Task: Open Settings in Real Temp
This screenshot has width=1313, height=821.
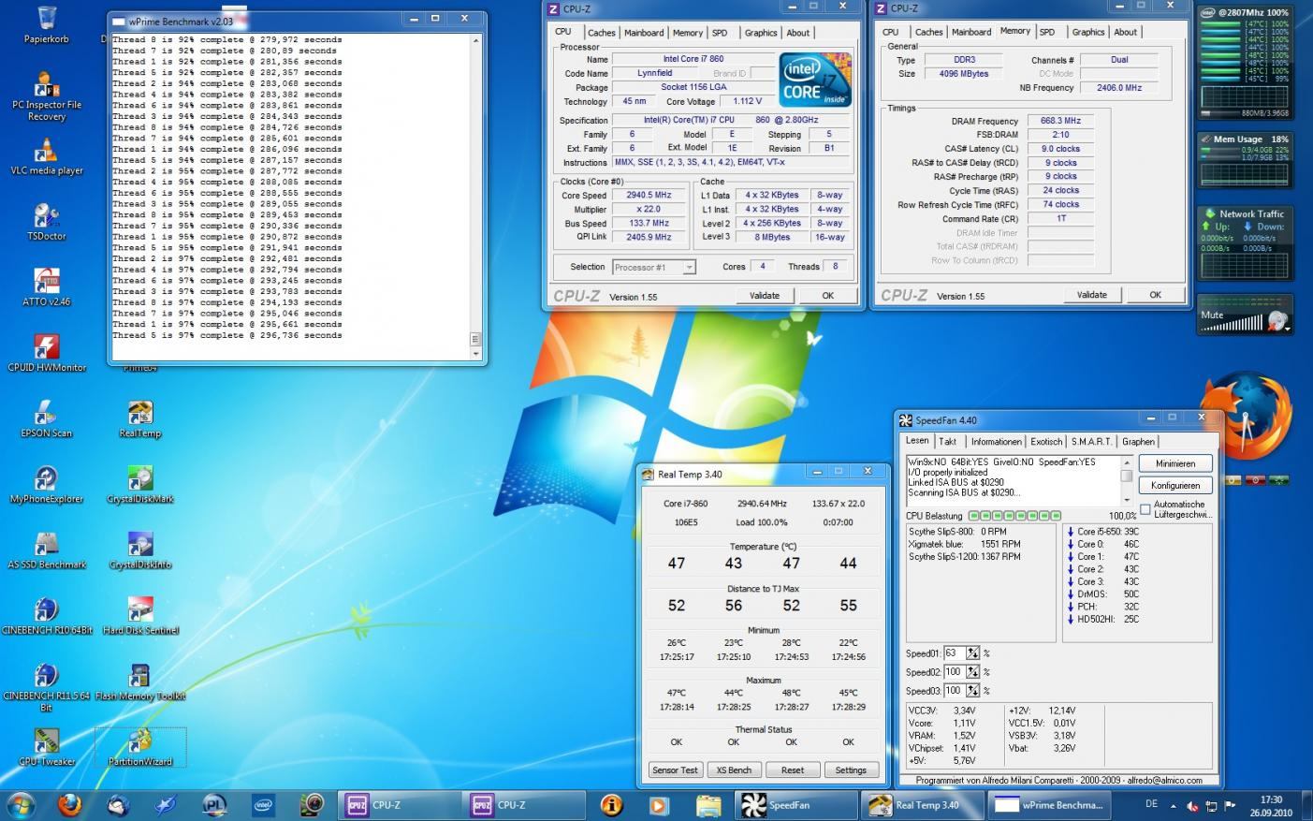Action: (x=851, y=770)
